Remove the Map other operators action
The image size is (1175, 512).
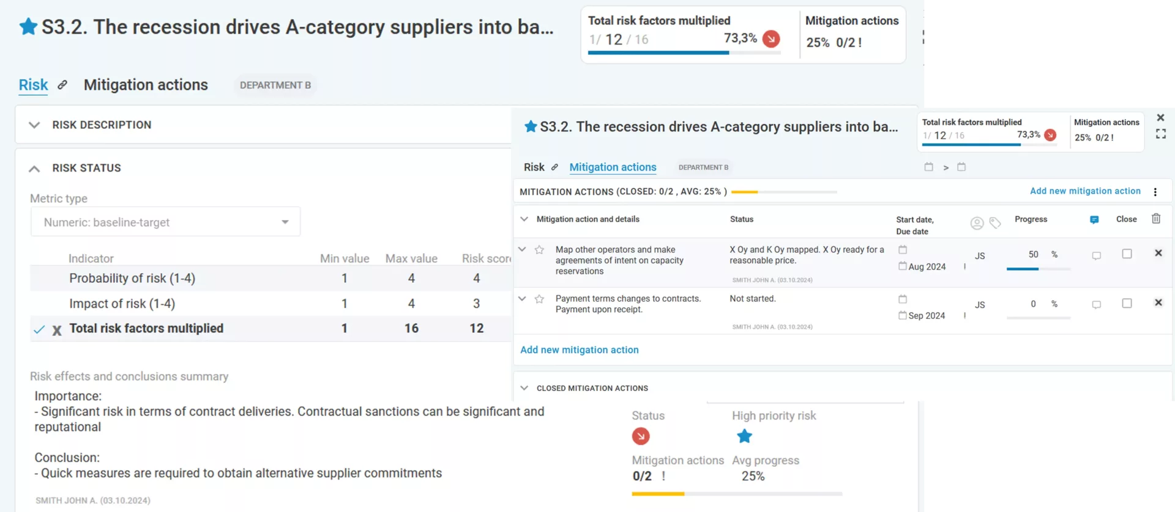1158,253
